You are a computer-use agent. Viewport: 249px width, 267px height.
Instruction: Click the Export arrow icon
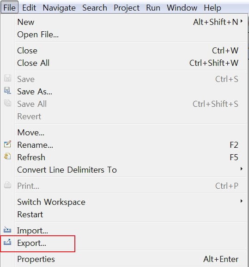tap(7, 242)
